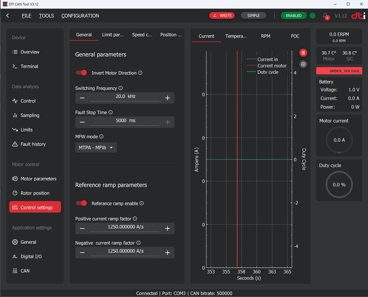Open the FILE menu
Viewport: 368px width, 297px height.
tap(26, 16)
